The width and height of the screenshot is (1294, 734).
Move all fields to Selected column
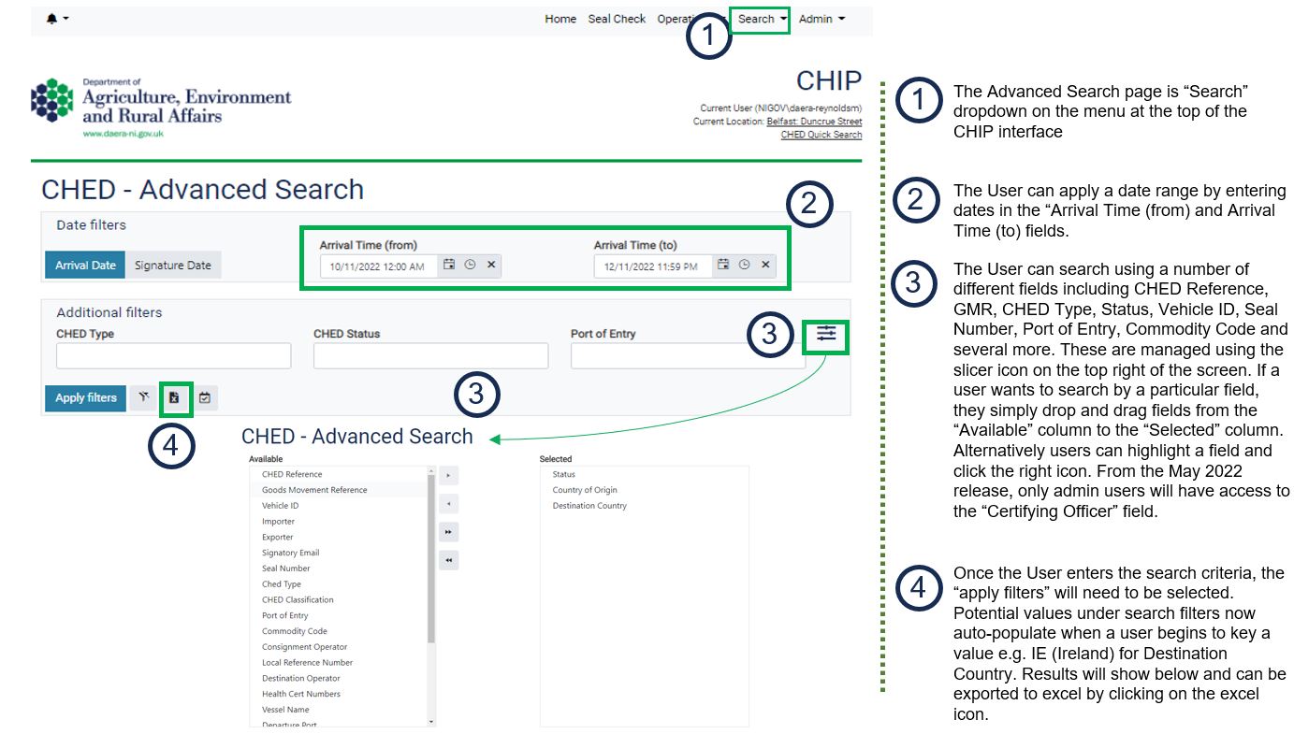449,532
